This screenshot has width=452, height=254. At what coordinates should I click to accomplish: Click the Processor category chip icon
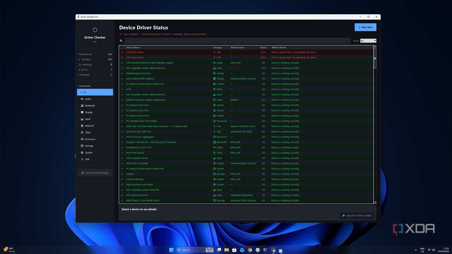point(82,139)
